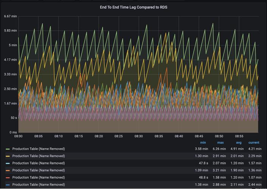
Task: Open the "End To End Time Lag Compared to RDS" panel title menu
Action: tap(133, 7)
